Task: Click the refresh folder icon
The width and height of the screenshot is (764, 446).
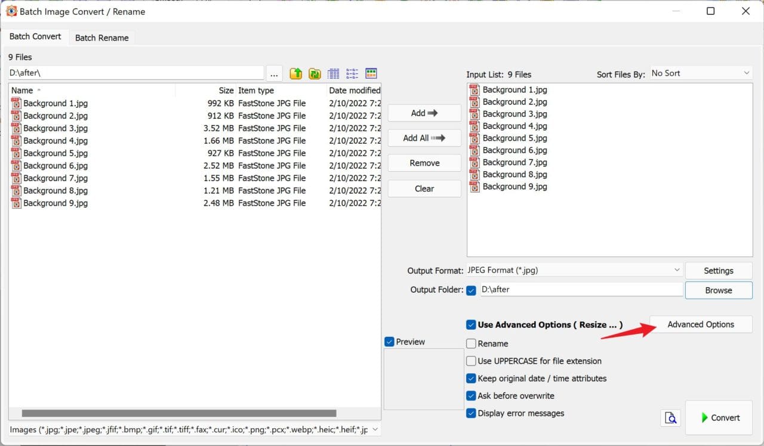Action: tap(315, 74)
